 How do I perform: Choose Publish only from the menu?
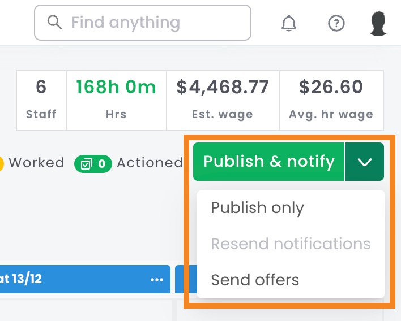pyautogui.click(x=258, y=207)
